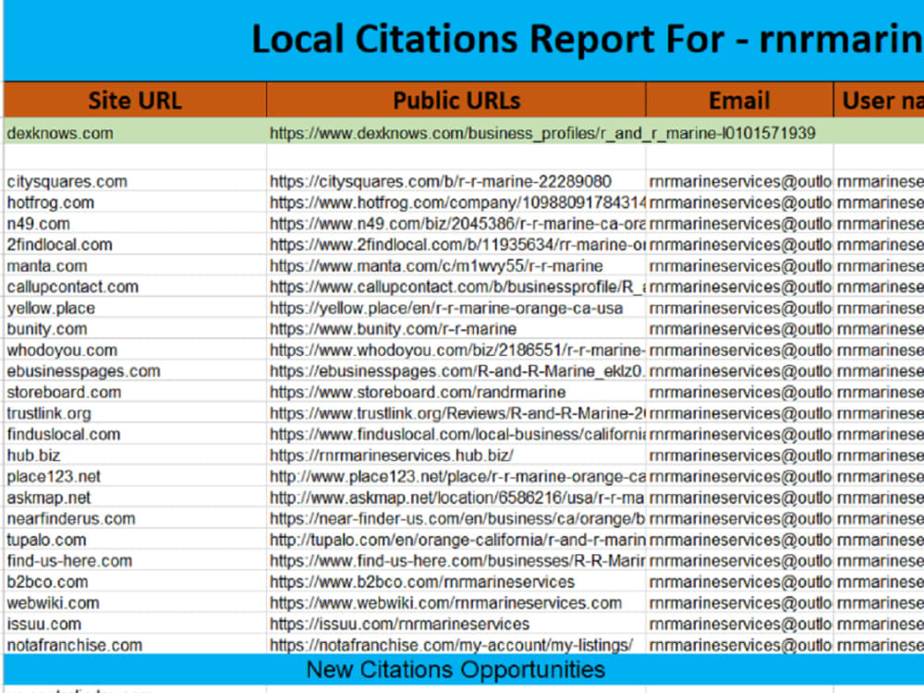Open the hotfrog.com company URL
The image size is (924, 693).
(456, 202)
